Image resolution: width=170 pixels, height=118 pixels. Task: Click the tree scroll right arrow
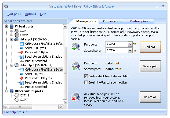point(61,107)
